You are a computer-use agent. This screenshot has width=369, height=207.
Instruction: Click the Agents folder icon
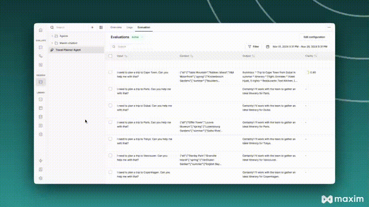click(56, 36)
